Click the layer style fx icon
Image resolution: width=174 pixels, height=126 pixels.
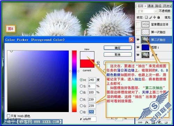click(147, 122)
